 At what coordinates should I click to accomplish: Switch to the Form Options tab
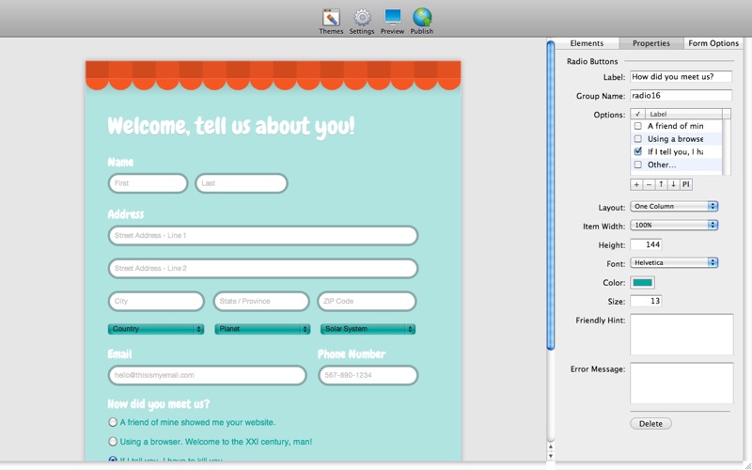pyautogui.click(x=713, y=43)
